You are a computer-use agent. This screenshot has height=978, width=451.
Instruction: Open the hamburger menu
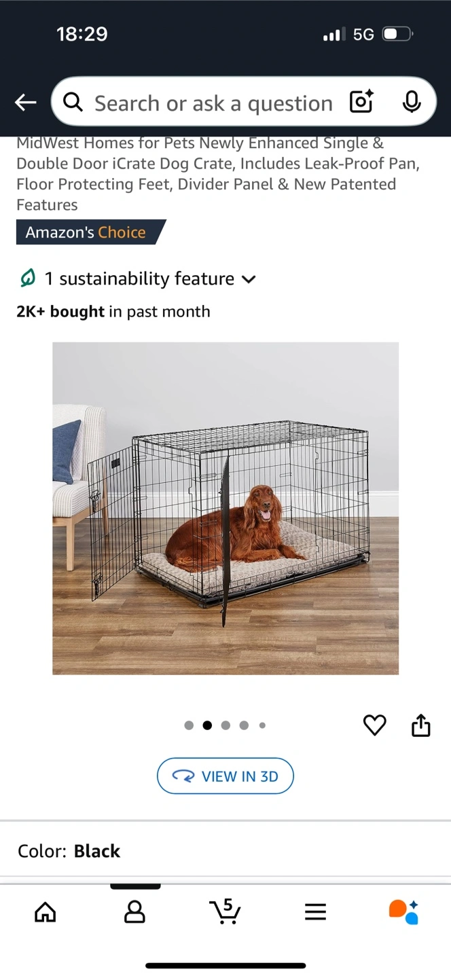tap(315, 912)
